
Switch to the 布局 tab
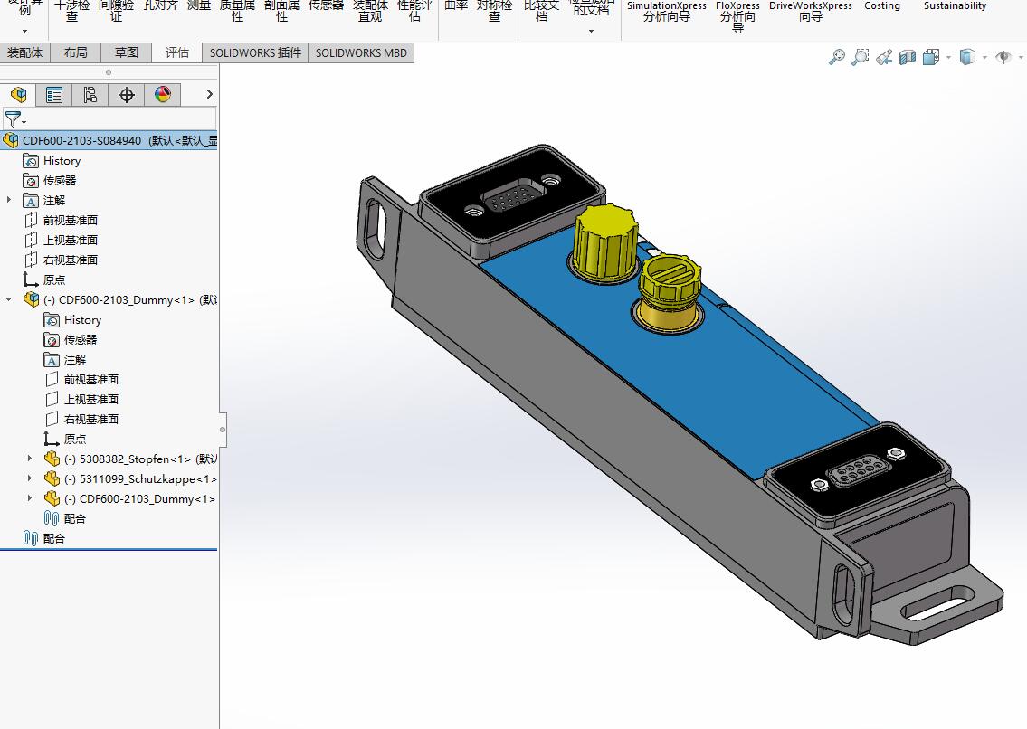(x=75, y=52)
